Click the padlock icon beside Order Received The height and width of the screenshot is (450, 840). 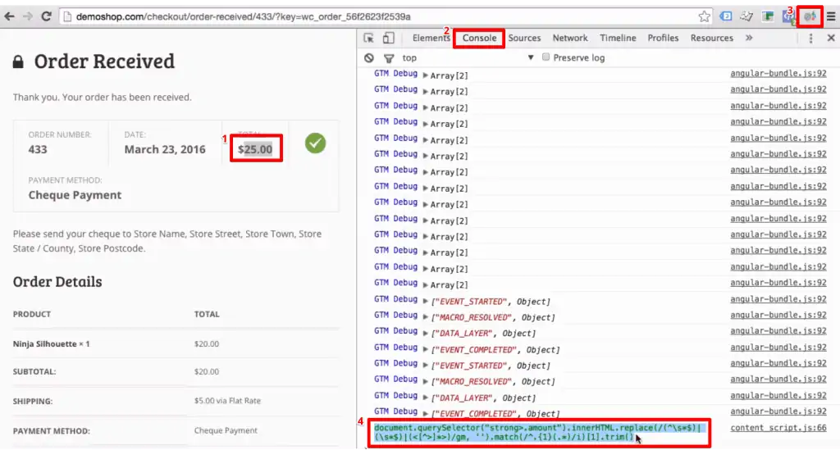coord(18,61)
